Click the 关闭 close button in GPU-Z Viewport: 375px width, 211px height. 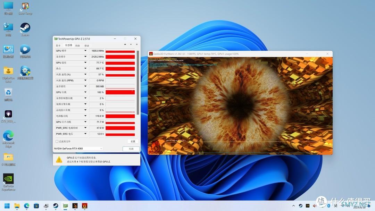(x=131, y=149)
